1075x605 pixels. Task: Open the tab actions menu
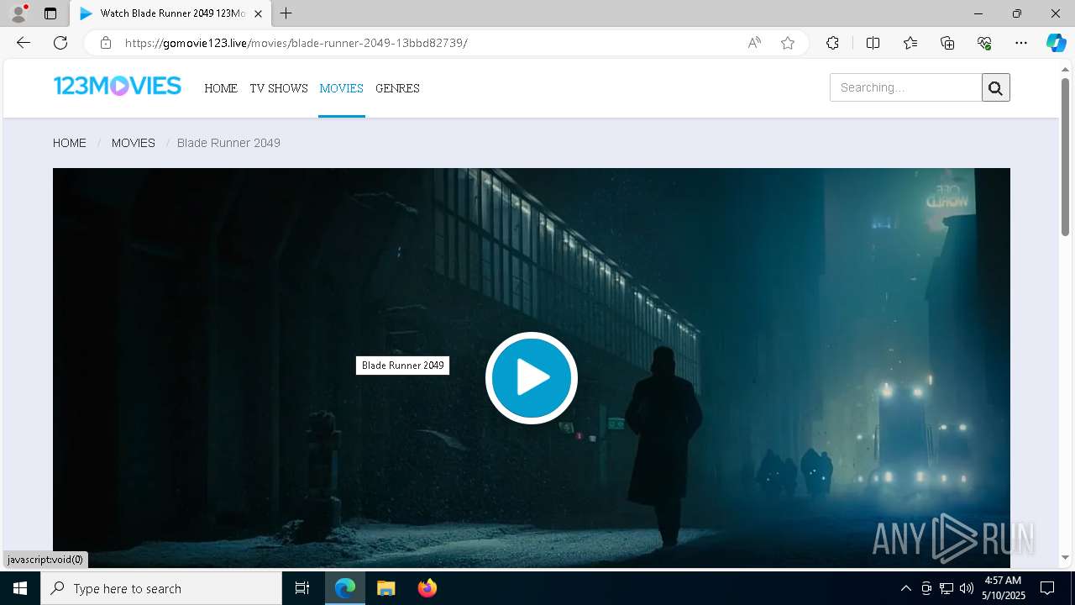(50, 13)
